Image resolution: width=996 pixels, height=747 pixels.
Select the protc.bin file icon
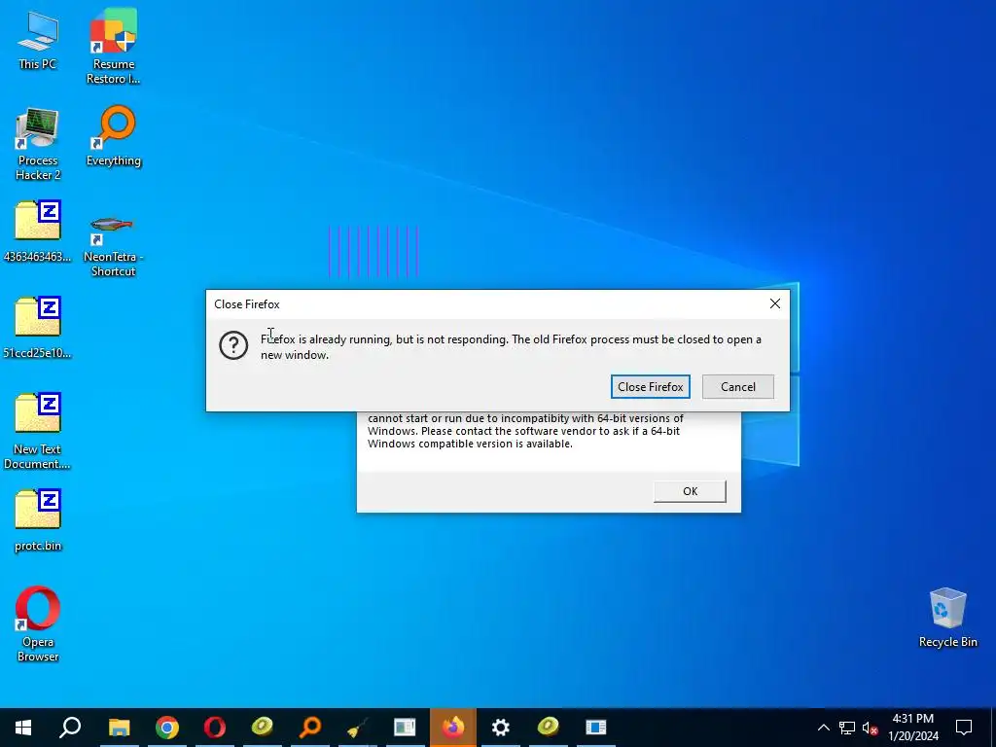38,520
